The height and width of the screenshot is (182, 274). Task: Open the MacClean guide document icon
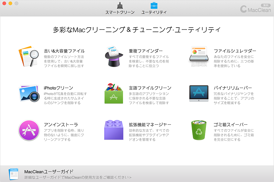(x=13, y=174)
